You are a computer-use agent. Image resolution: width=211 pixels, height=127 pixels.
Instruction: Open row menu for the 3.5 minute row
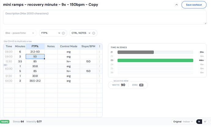coord(100,61)
